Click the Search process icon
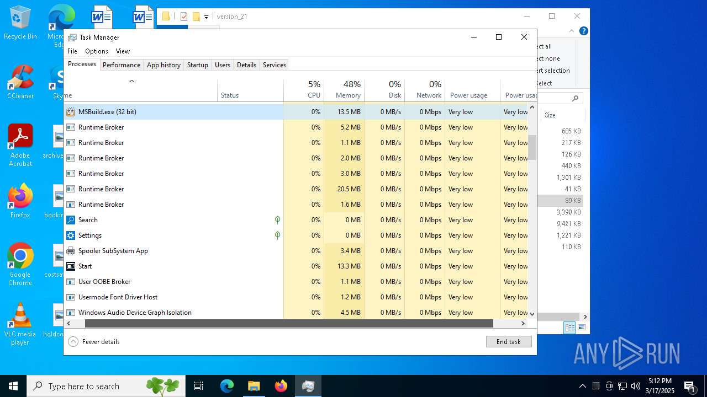 point(71,220)
